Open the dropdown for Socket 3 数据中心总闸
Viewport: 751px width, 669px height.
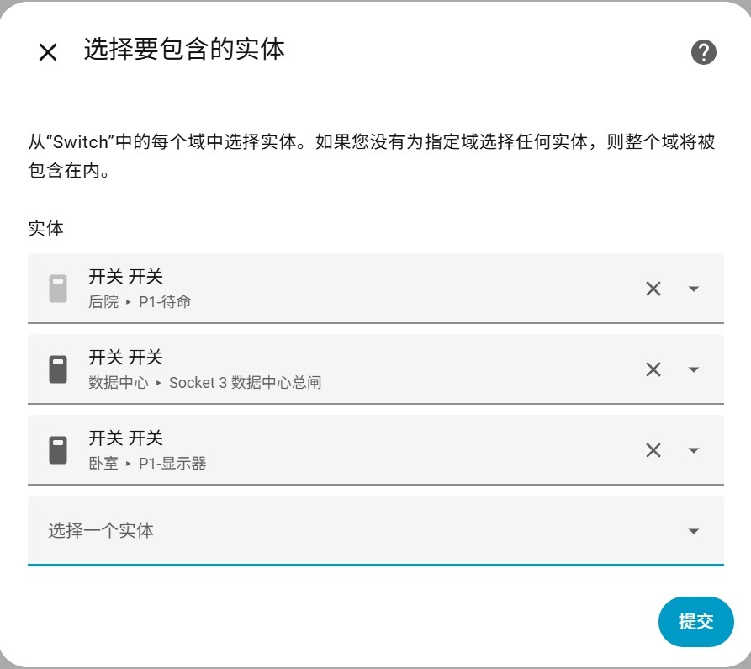point(694,369)
